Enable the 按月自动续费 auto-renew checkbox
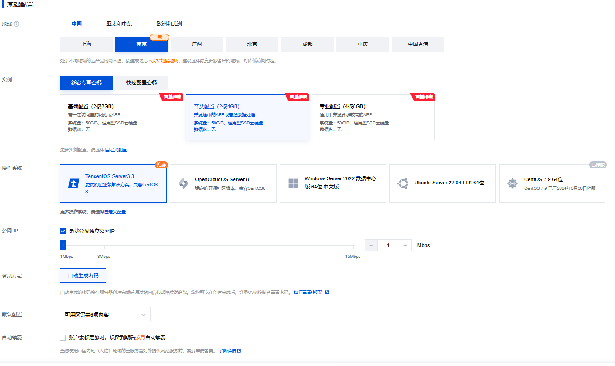615x366 pixels. coord(63,337)
